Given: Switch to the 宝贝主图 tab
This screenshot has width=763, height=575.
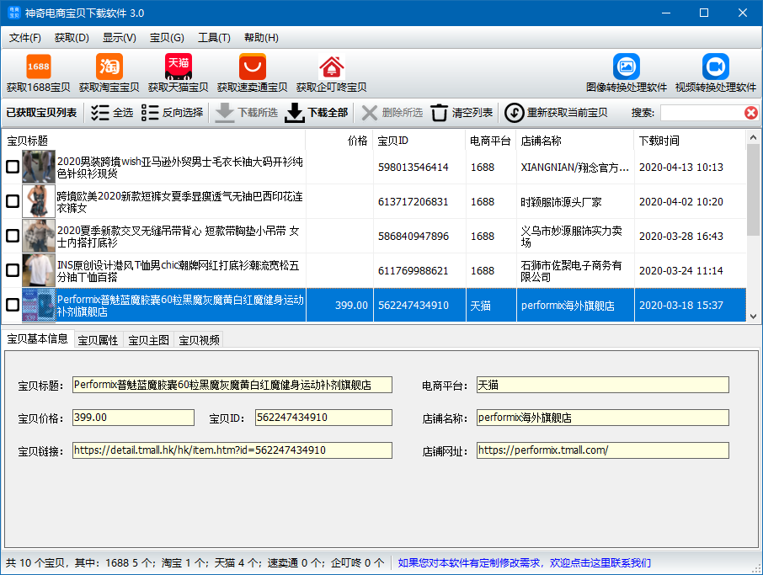Looking at the screenshot, I should coord(149,340).
